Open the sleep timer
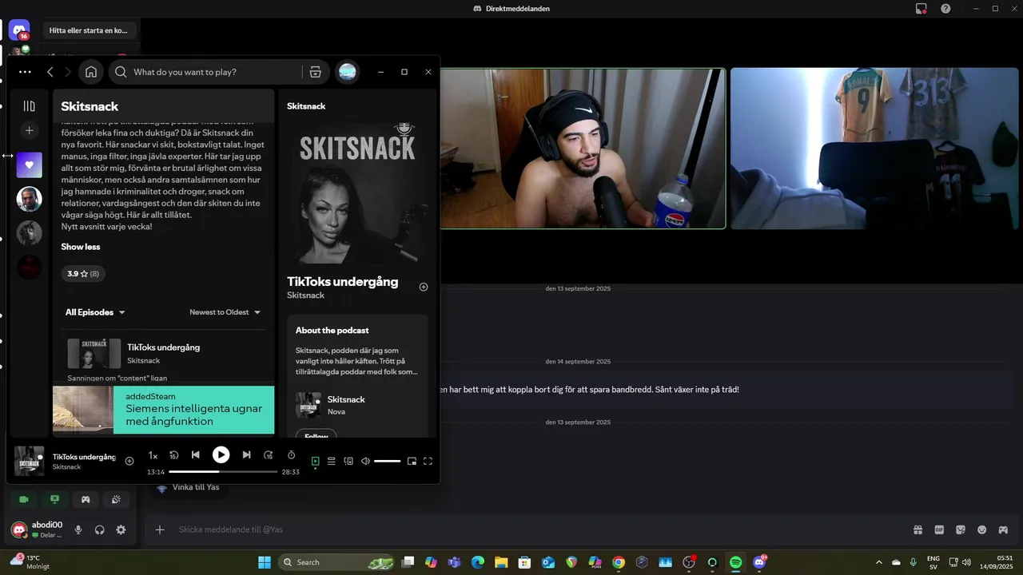This screenshot has width=1023, height=575. [291, 455]
